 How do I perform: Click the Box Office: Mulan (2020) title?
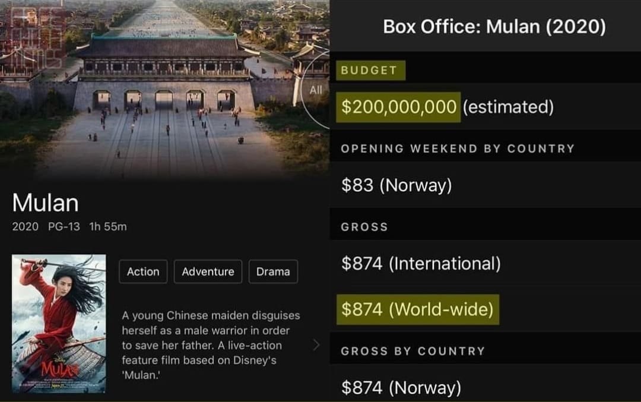tap(494, 27)
